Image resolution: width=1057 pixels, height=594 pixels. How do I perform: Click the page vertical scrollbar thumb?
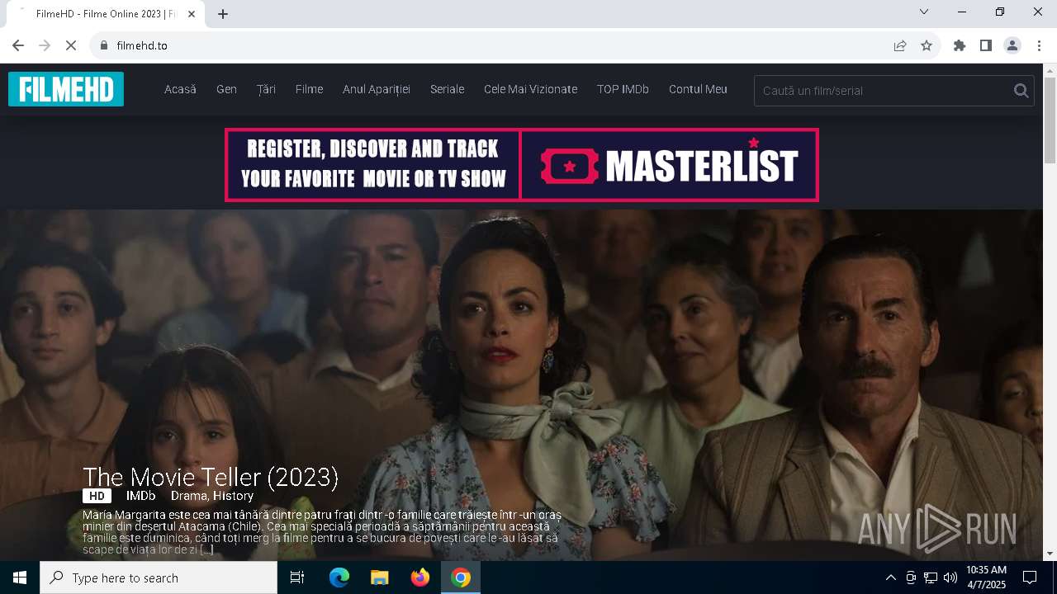click(1050, 120)
